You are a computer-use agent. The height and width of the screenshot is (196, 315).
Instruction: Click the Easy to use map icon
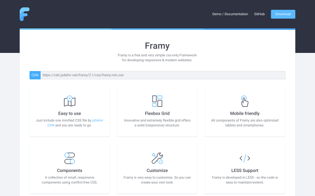pyautogui.click(x=69, y=101)
